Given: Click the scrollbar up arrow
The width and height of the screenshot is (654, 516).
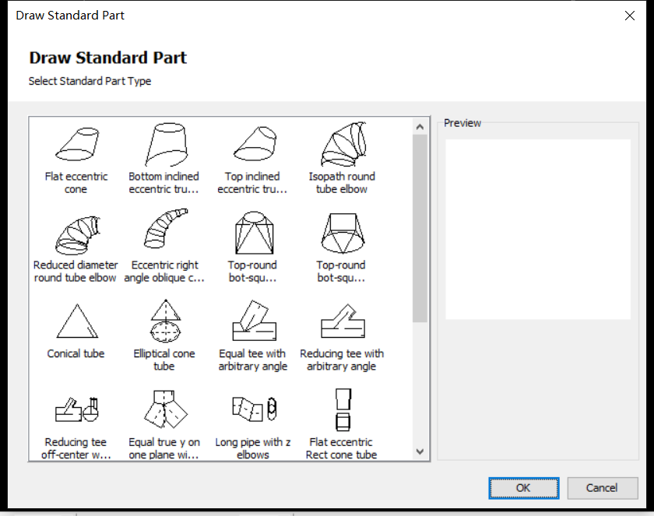Looking at the screenshot, I should pos(420,127).
